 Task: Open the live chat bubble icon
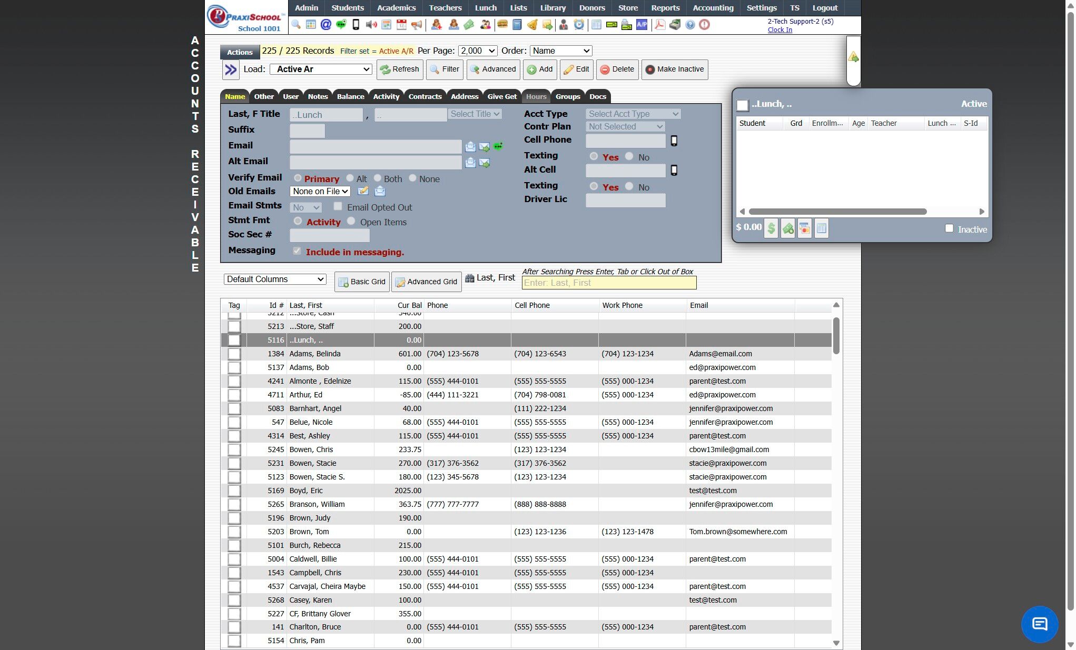point(1039,624)
